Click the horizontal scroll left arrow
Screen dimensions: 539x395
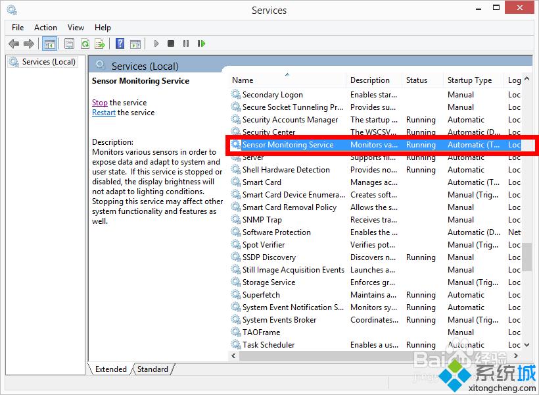234,355
